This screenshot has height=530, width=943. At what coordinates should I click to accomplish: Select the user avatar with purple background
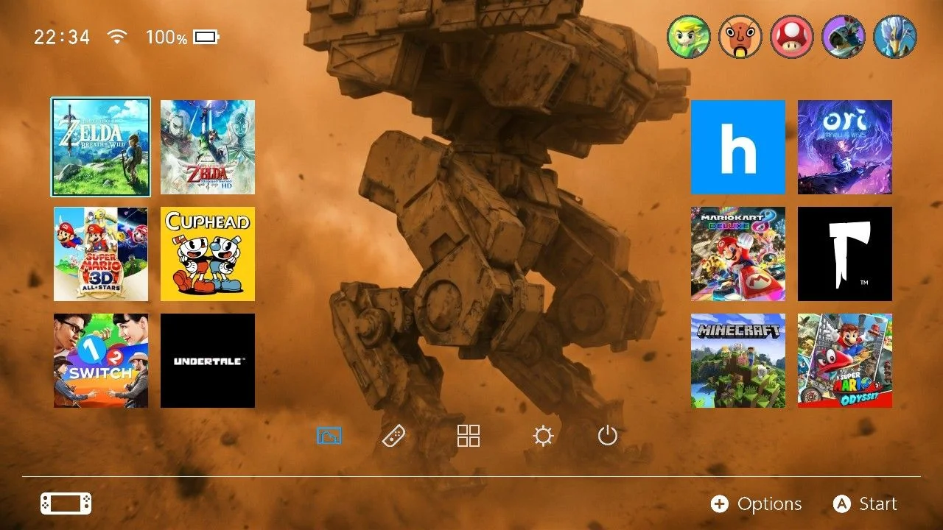pyautogui.click(x=844, y=37)
